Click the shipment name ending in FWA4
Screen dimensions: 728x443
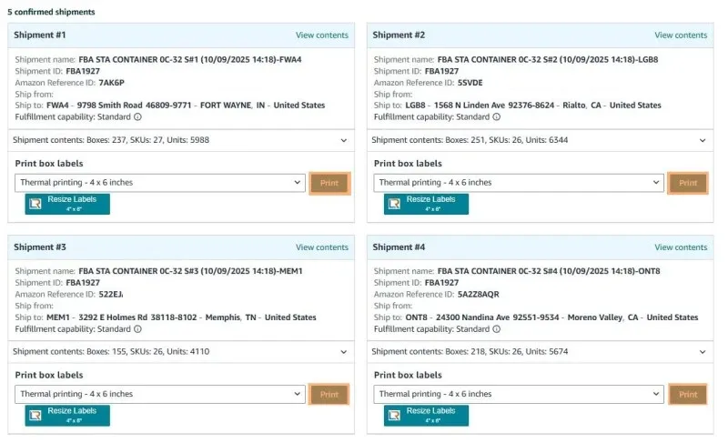(x=190, y=59)
